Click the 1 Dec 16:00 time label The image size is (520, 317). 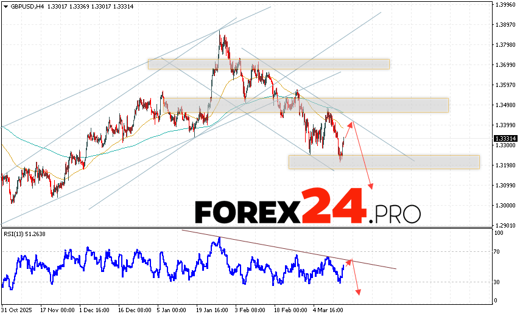(94, 310)
